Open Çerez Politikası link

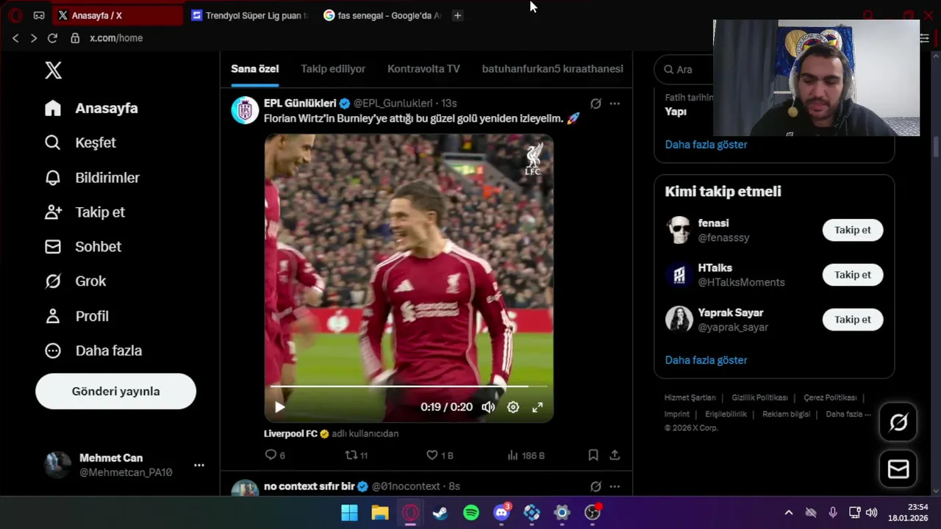[x=830, y=397]
